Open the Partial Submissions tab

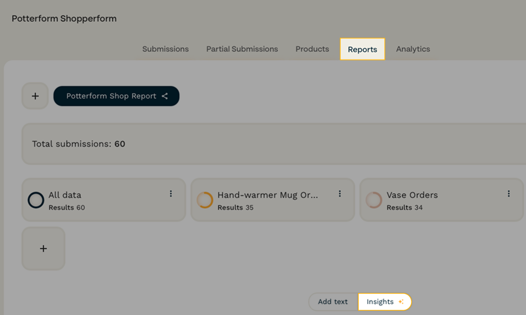pyautogui.click(x=242, y=49)
